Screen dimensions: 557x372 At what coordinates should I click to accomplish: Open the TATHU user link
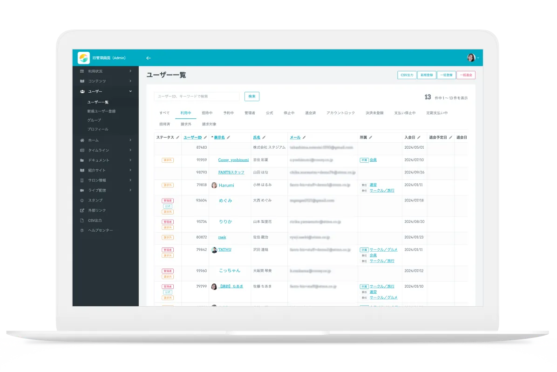[224, 250]
